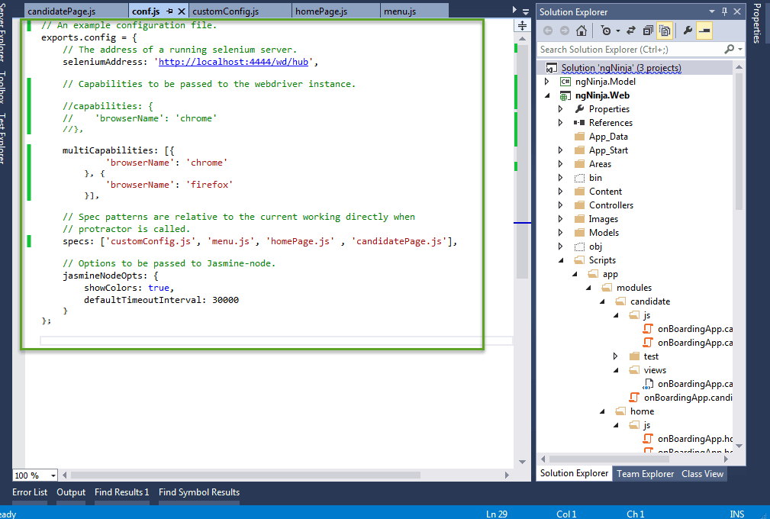770x519 pixels.
Task: Click the Forward arrow in Solution Explorer toolbar
Action: pyautogui.click(x=565, y=31)
